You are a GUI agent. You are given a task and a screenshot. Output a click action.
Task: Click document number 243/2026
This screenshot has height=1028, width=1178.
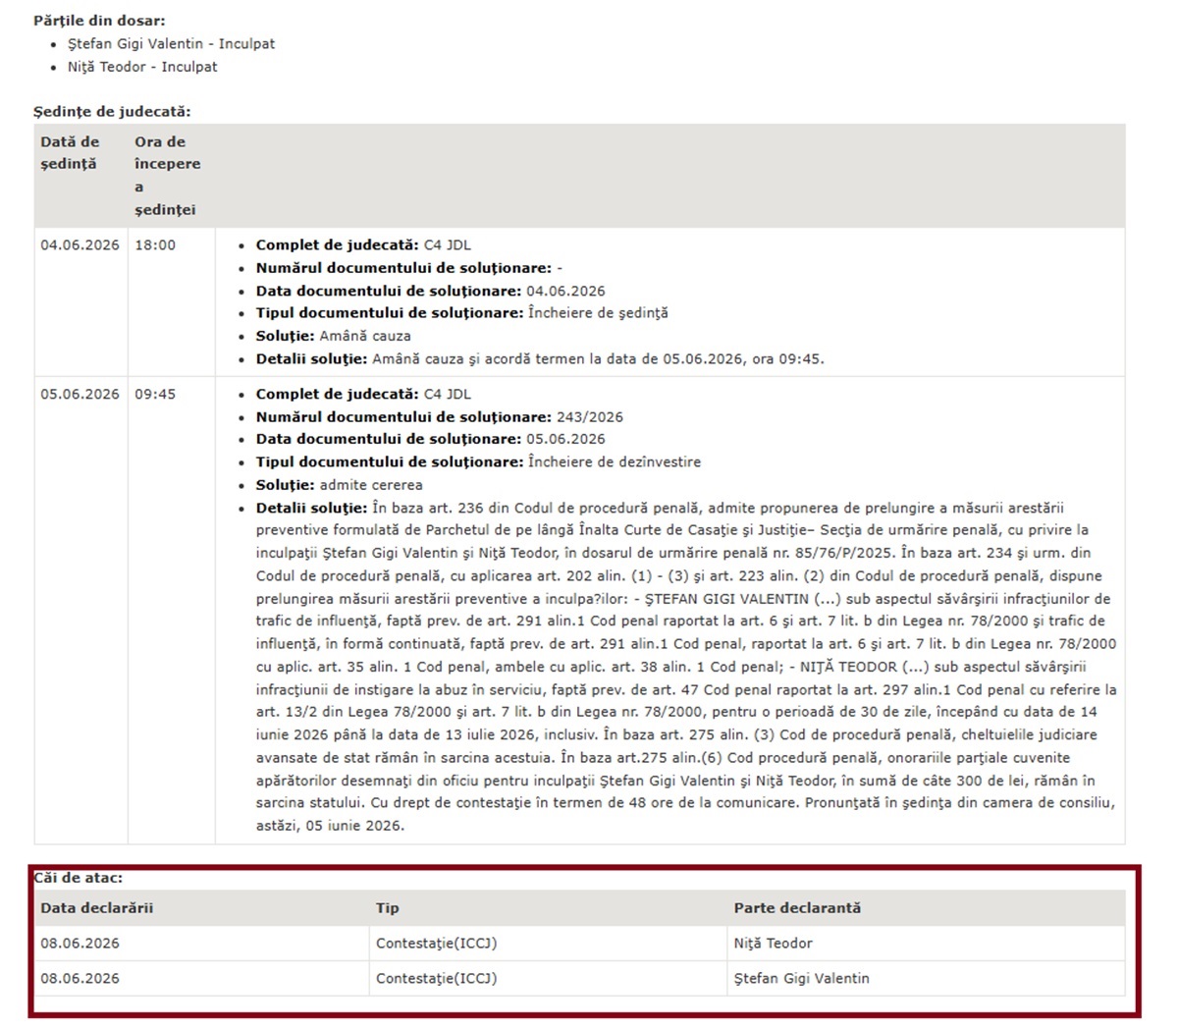pos(589,417)
